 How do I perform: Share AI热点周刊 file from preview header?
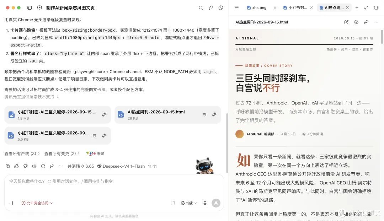tap(366, 22)
